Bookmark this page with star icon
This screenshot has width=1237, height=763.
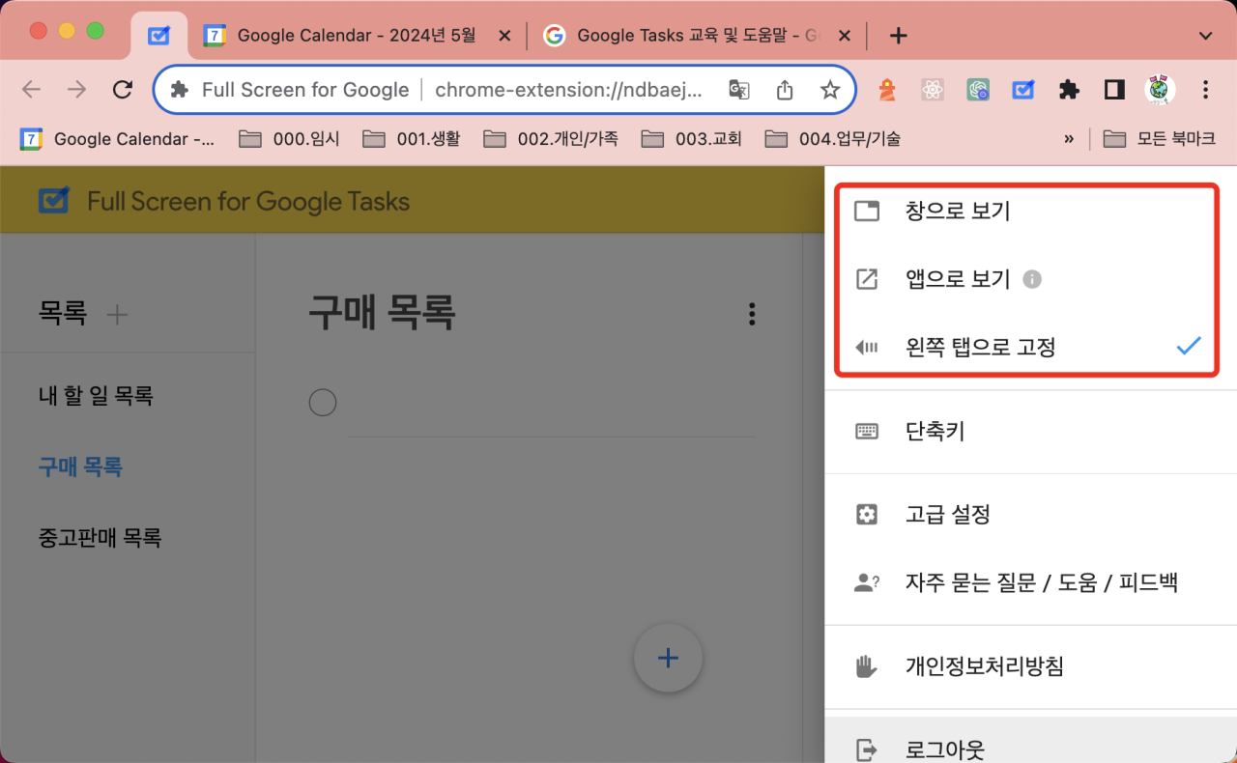pyautogui.click(x=830, y=90)
